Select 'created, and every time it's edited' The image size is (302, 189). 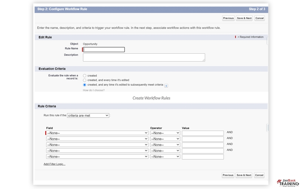[x=85, y=80]
